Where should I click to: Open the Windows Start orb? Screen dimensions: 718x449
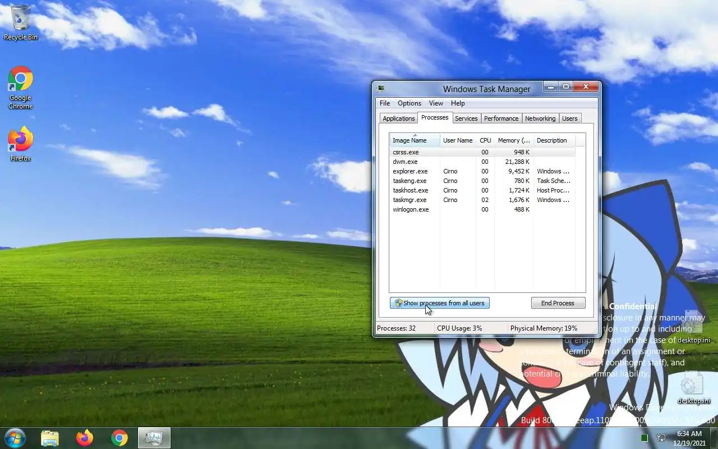15,438
